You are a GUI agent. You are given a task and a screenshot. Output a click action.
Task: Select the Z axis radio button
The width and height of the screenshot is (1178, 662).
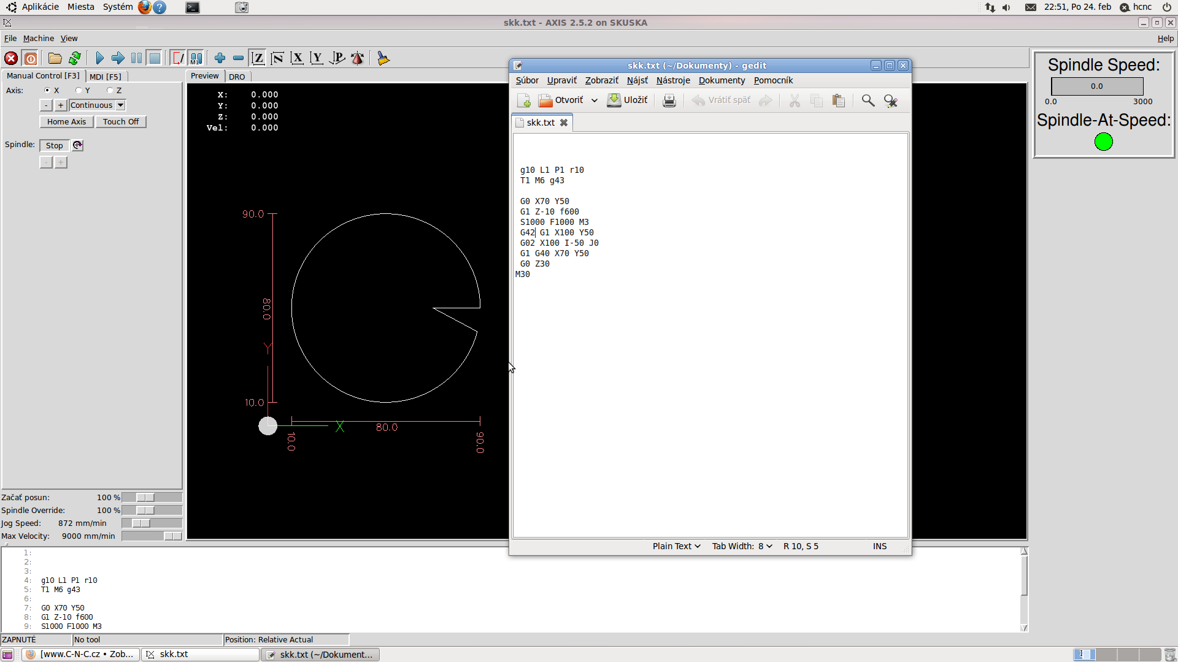click(110, 90)
